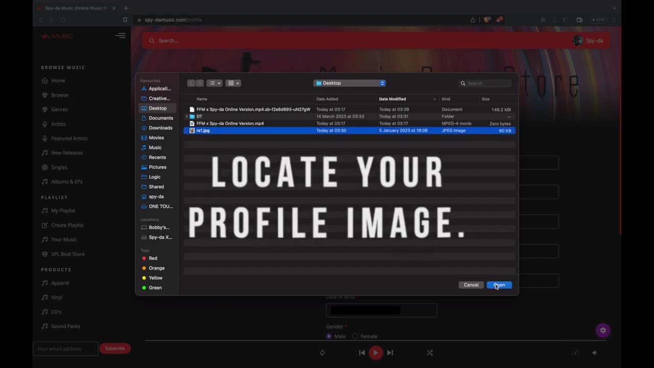This screenshot has width=654, height=368.
Task: Skip to previous track in player
Action: point(362,353)
